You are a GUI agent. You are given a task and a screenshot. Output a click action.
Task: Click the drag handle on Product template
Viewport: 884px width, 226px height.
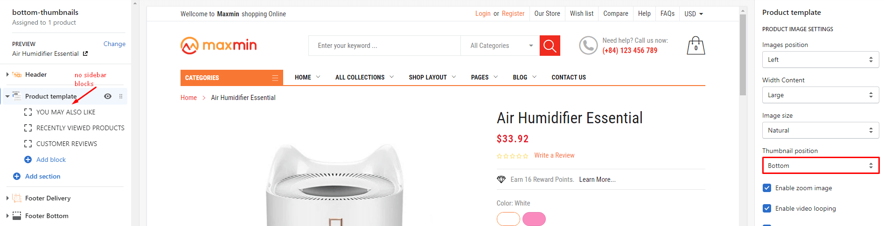point(121,96)
